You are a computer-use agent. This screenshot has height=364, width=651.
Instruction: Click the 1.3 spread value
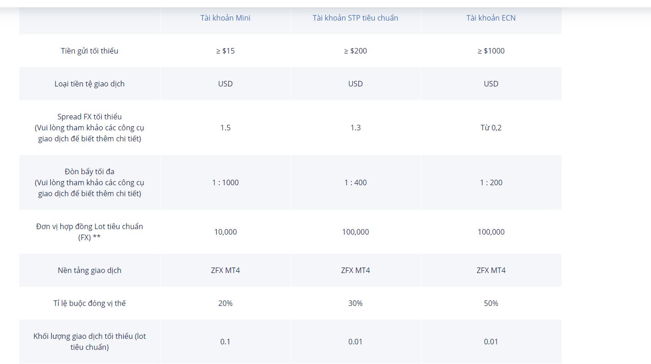coord(356,128)
